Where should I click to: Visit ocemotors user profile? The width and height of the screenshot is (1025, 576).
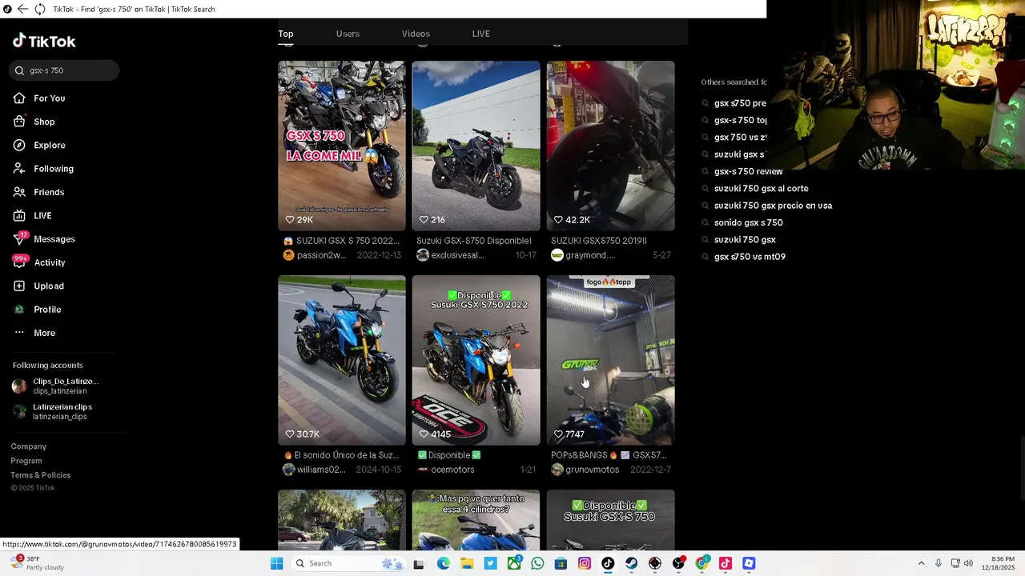(446, 470)
